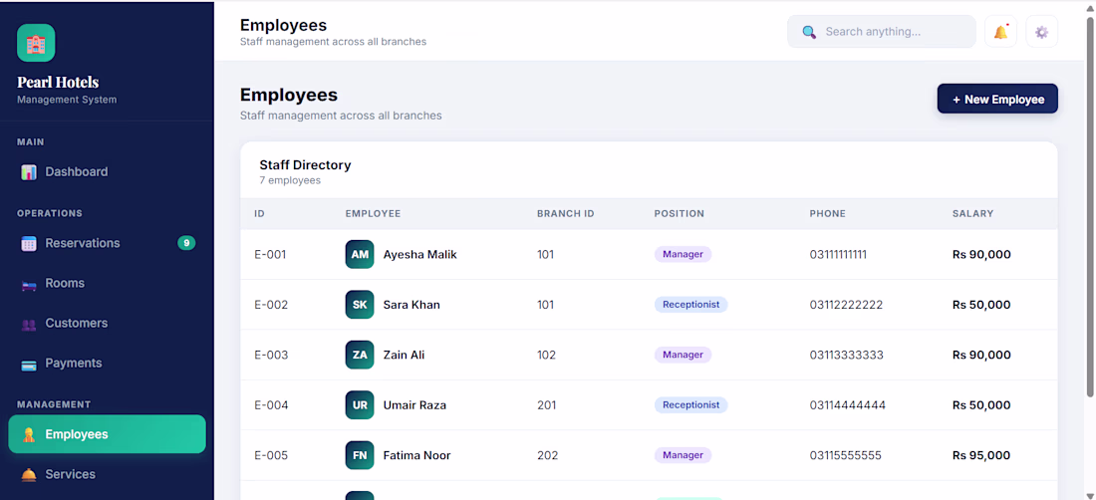
Task: Open settings via the gear icon
Action: tap(1041, 32)
